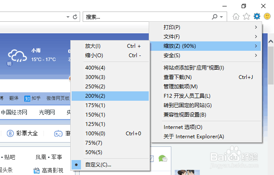Viewport: 274px width, 175px height.
Task: Click the 彩票大全 circled 8 icon
Action: click(x=10, y=134)
